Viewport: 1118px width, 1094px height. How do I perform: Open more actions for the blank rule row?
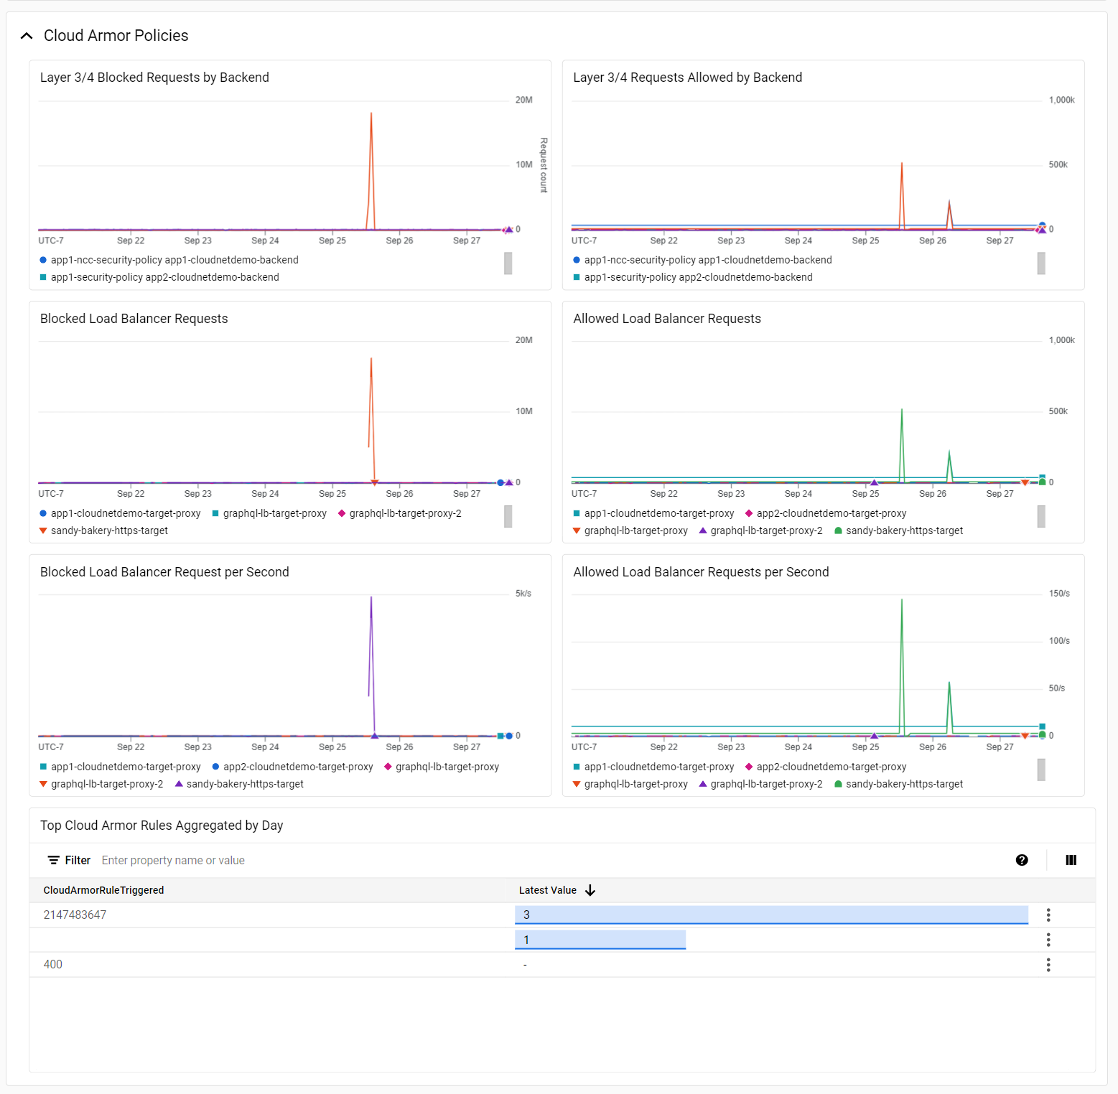pos(1048,940)
